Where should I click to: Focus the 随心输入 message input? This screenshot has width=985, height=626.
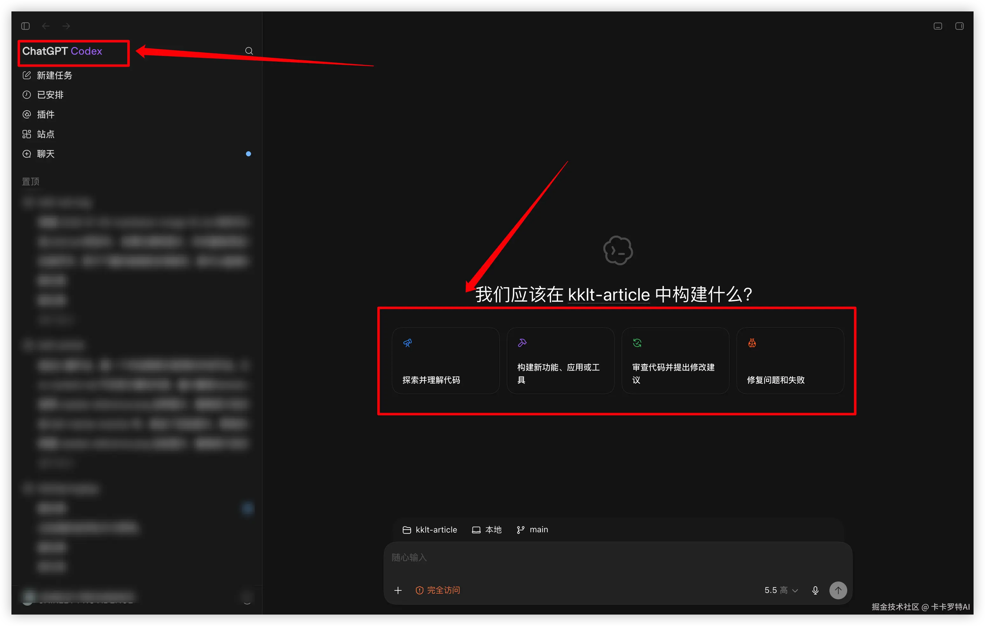(618, 558)
